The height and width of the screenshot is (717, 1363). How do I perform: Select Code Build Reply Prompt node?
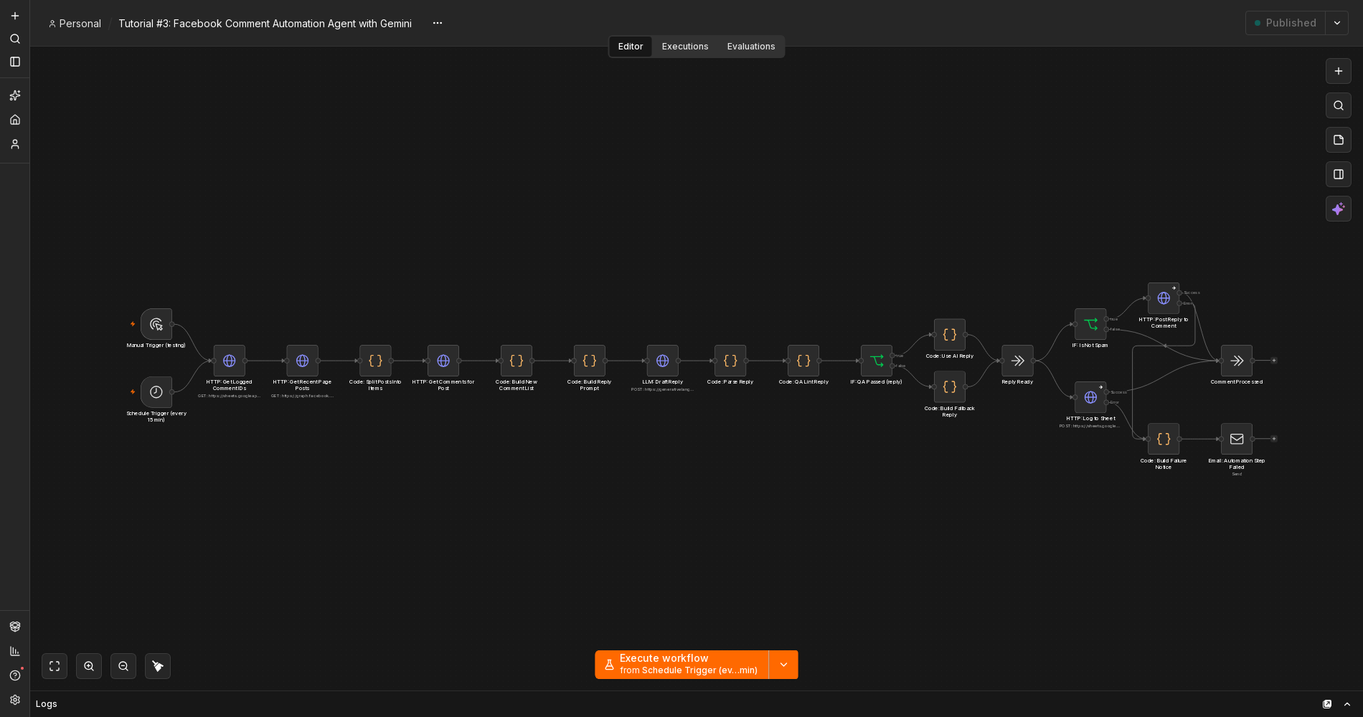point(590,361)
